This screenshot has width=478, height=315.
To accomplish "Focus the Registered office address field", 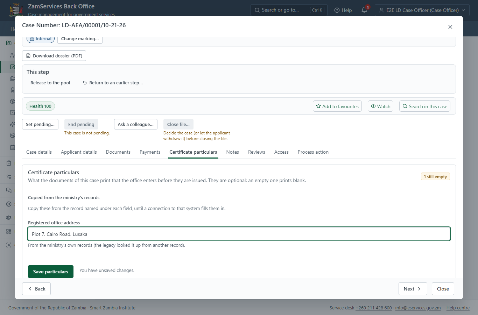I will (239, 234).
